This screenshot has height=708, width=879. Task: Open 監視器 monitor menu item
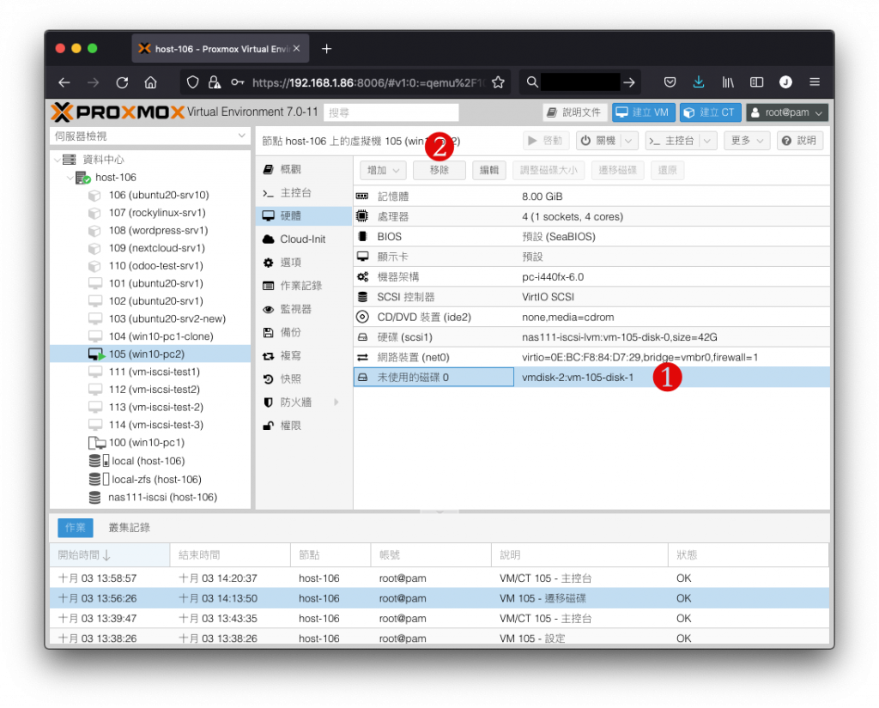(x=303, y=310)
